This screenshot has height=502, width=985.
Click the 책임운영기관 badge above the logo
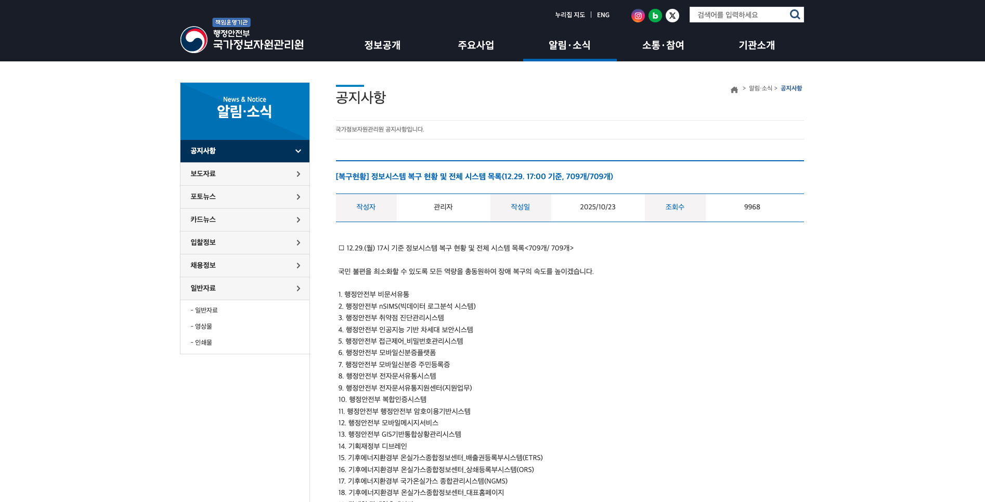pos(230,22)
